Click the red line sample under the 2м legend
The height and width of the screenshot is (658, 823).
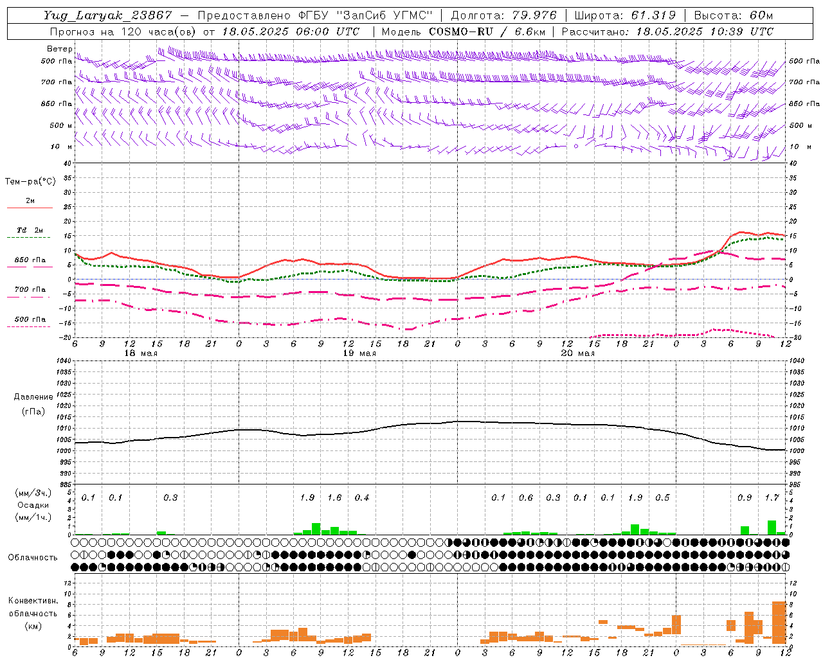point(30,208)
